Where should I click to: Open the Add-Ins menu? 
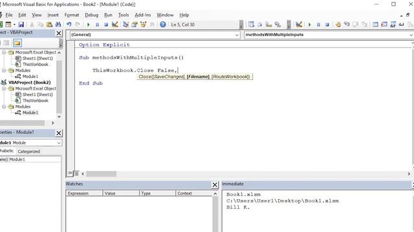(x=142, y=15)
